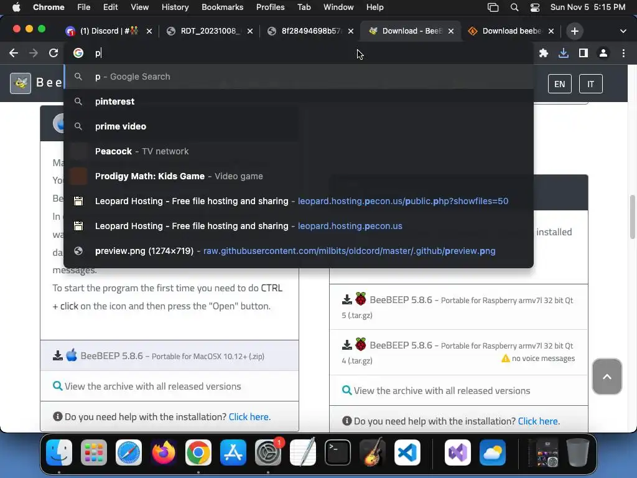
Task: Open the cloud weather app in Dock
Action: coord(493,452)
